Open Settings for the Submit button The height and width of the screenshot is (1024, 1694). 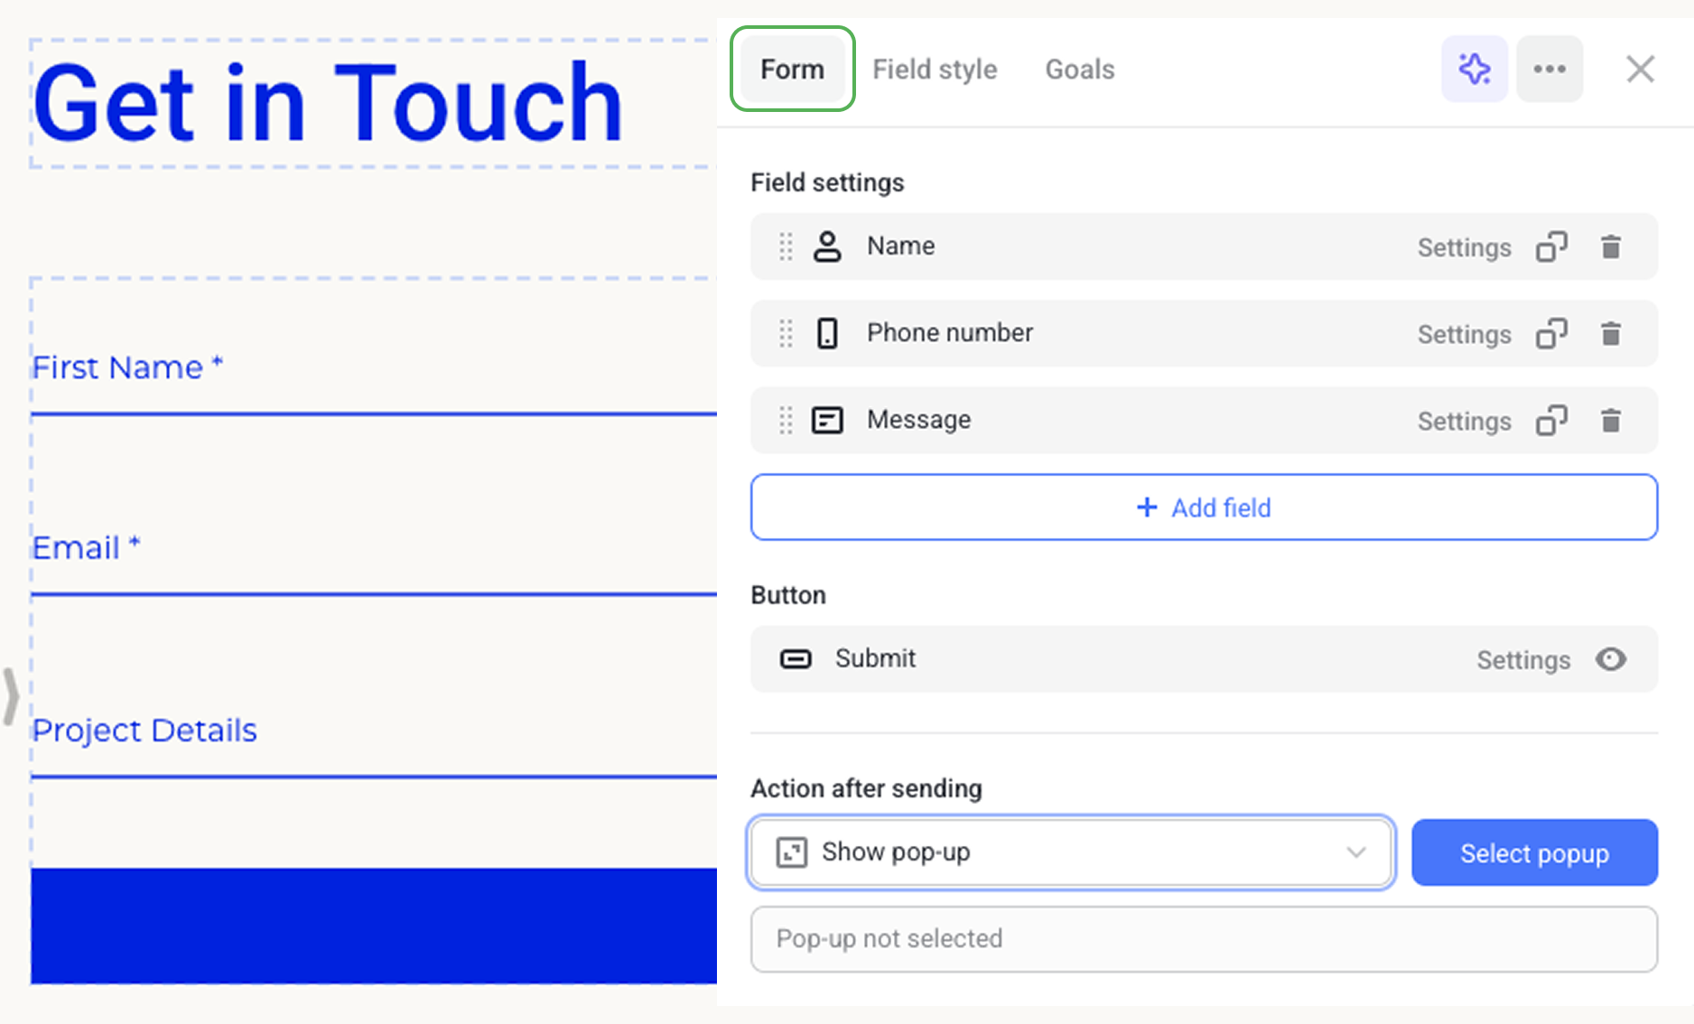click(x=1523, y=660)
